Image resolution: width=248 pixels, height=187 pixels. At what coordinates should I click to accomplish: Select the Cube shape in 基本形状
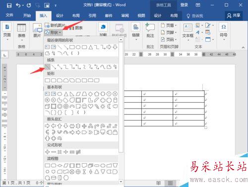coord(47,106)
